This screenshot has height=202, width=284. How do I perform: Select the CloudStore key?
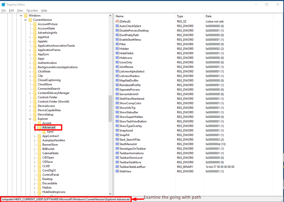[45, 84]
